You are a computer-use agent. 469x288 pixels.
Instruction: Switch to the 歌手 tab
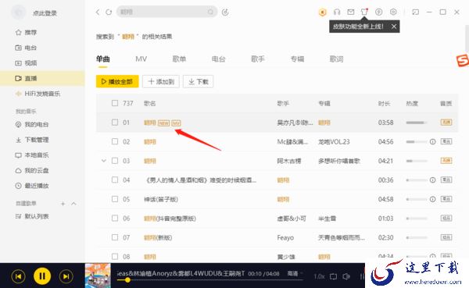point(258,59)
